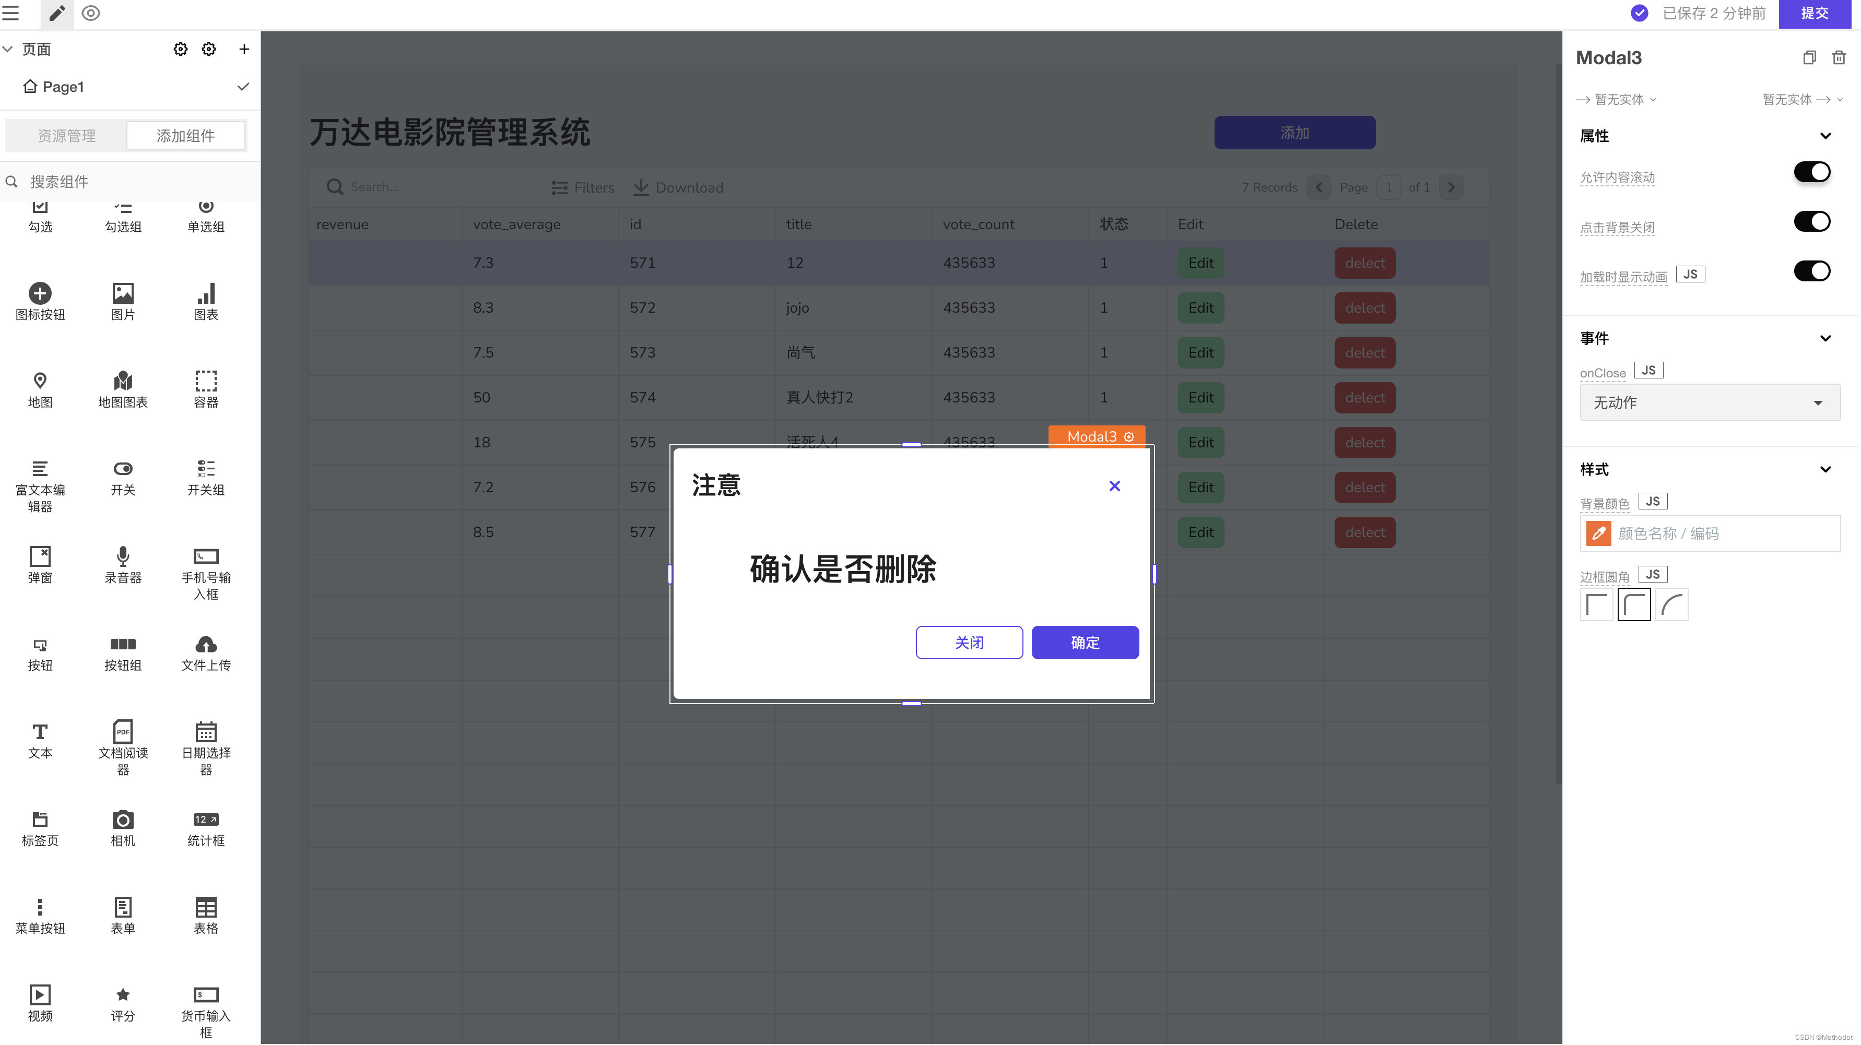Viewport: 1861px width, 1045px height.
Task: Click the 提交 button
Action: click(x=1814, y=13)
